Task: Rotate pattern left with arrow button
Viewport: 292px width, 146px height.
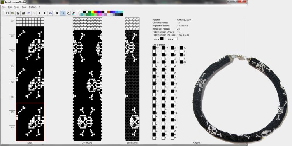Action: pos(39,13)
